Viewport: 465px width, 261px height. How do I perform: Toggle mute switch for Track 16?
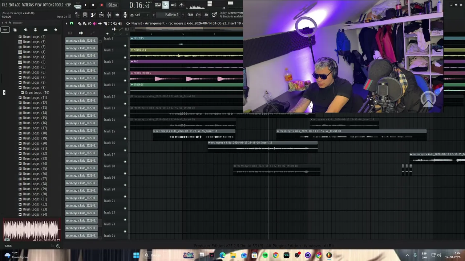tap(125, 150)
